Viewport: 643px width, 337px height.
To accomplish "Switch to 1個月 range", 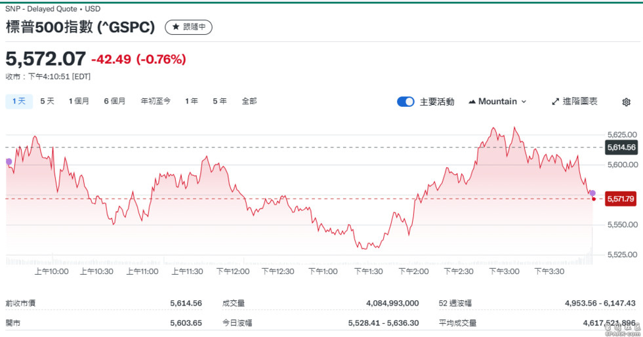I will [79, 101].
